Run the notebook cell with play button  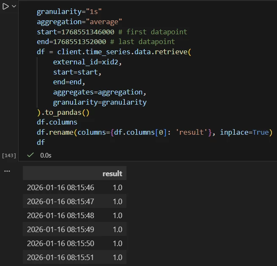(6, 7)
